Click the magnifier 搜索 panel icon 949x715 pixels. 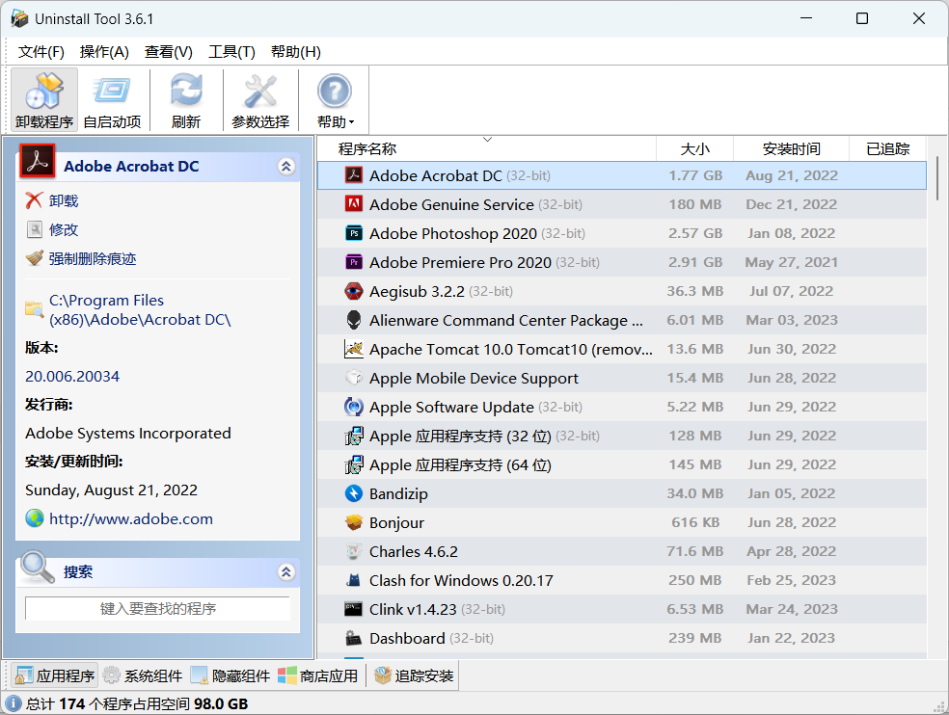pyautogui.click(x=38, y=567)
